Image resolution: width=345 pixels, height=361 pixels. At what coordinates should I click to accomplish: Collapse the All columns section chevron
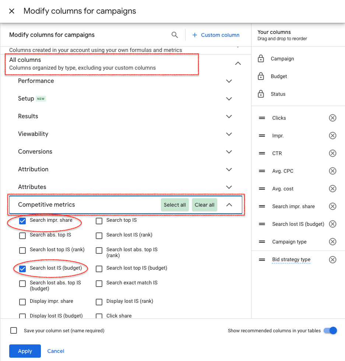coord(238,63)
